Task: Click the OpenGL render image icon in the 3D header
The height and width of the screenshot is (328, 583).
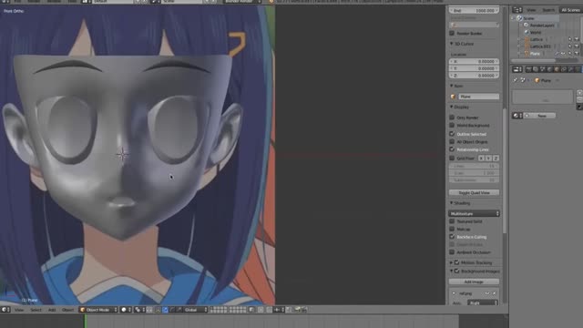Action: coord(298,310)
